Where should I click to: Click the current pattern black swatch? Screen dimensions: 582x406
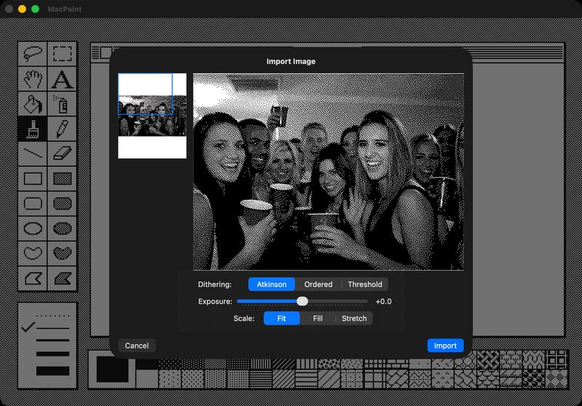(x=113, y=370)
